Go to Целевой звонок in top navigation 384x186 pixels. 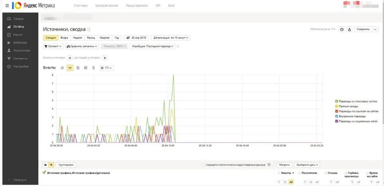tap(106, 6)
